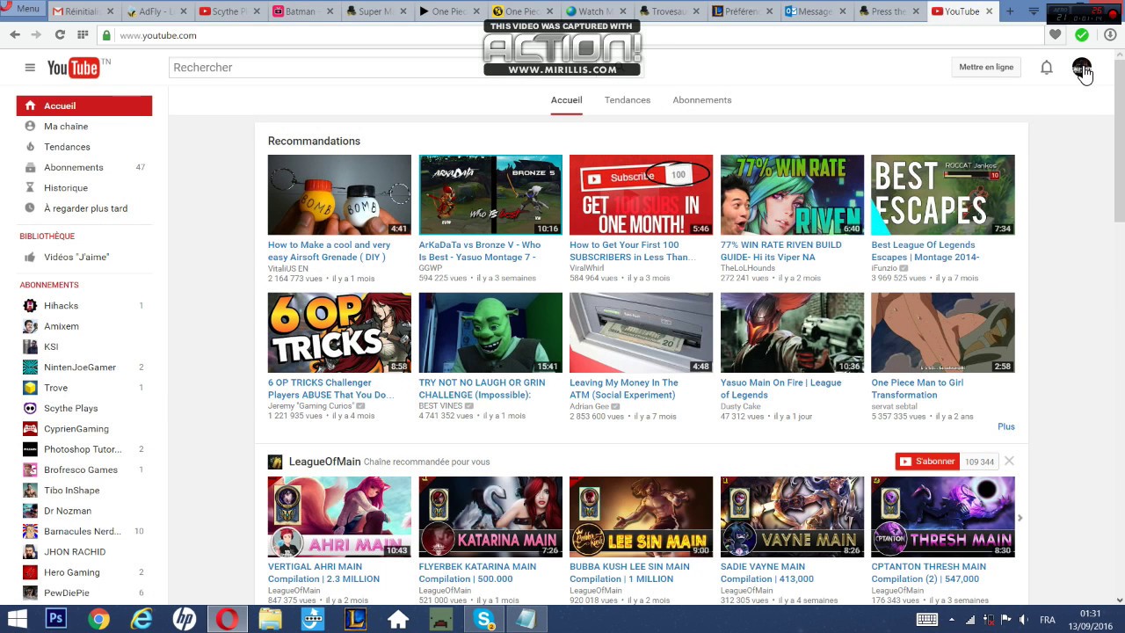Open the 6 OP TRICKS thumbnail
Viewport: 1125px width, 633px height.
pyautogui.click(x=339, y=332)
